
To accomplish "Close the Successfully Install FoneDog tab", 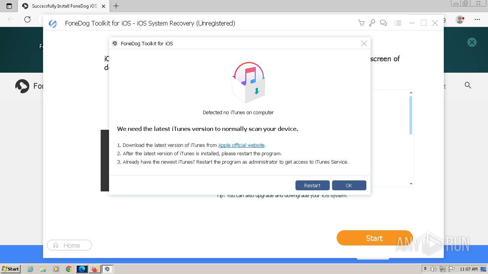I will [x=103, y=6].
